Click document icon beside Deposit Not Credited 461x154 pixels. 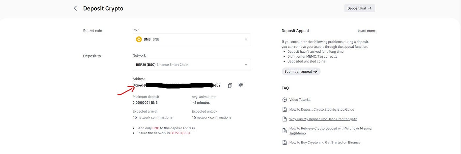[x=285, y=119]
